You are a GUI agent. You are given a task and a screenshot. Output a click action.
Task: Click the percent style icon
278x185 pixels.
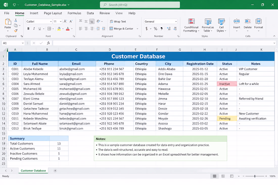[155, 29]
